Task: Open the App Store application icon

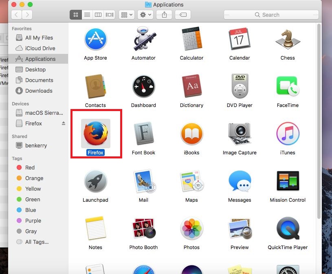Action: point(95,39)
